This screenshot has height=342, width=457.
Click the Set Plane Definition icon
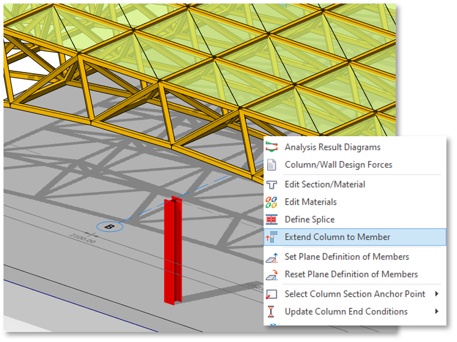pyautogui.click(x=272, y=257)
